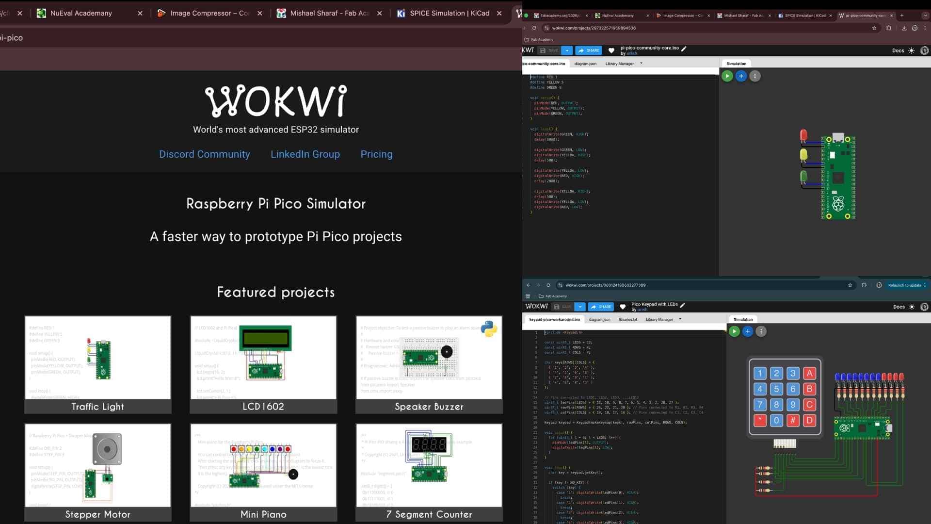Open the Mini Piano featured project thumbnail
931x524 pixels.
(x=263, y=466)
